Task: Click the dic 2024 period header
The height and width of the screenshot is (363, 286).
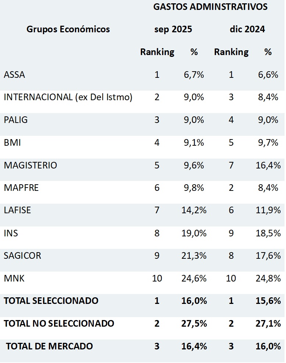Action: click(247, 29)
